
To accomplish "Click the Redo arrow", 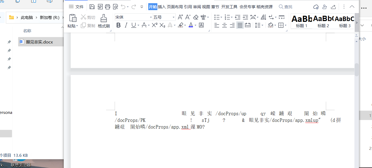I will click(x=134, y=7).
